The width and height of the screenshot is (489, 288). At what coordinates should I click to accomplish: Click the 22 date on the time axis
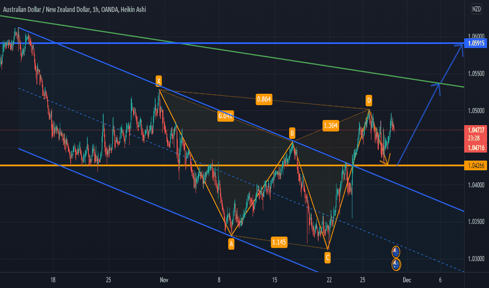329,280
